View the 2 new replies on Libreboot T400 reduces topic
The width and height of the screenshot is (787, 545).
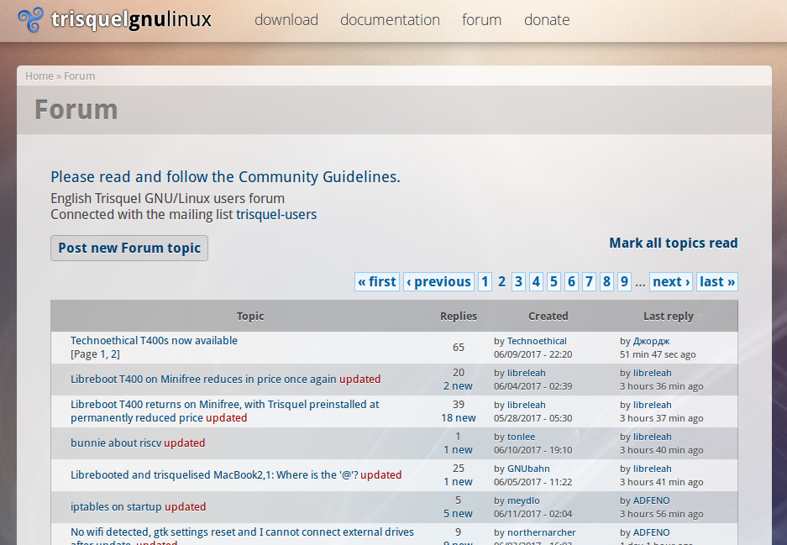coord(458,386)
